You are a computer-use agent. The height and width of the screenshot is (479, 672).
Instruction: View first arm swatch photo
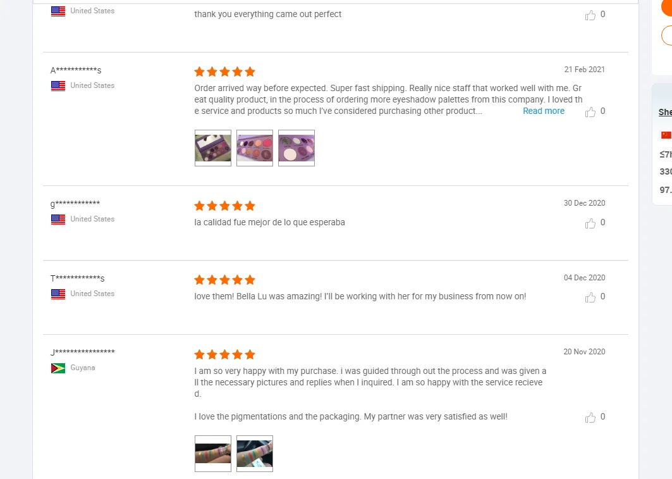click(213, 454)
